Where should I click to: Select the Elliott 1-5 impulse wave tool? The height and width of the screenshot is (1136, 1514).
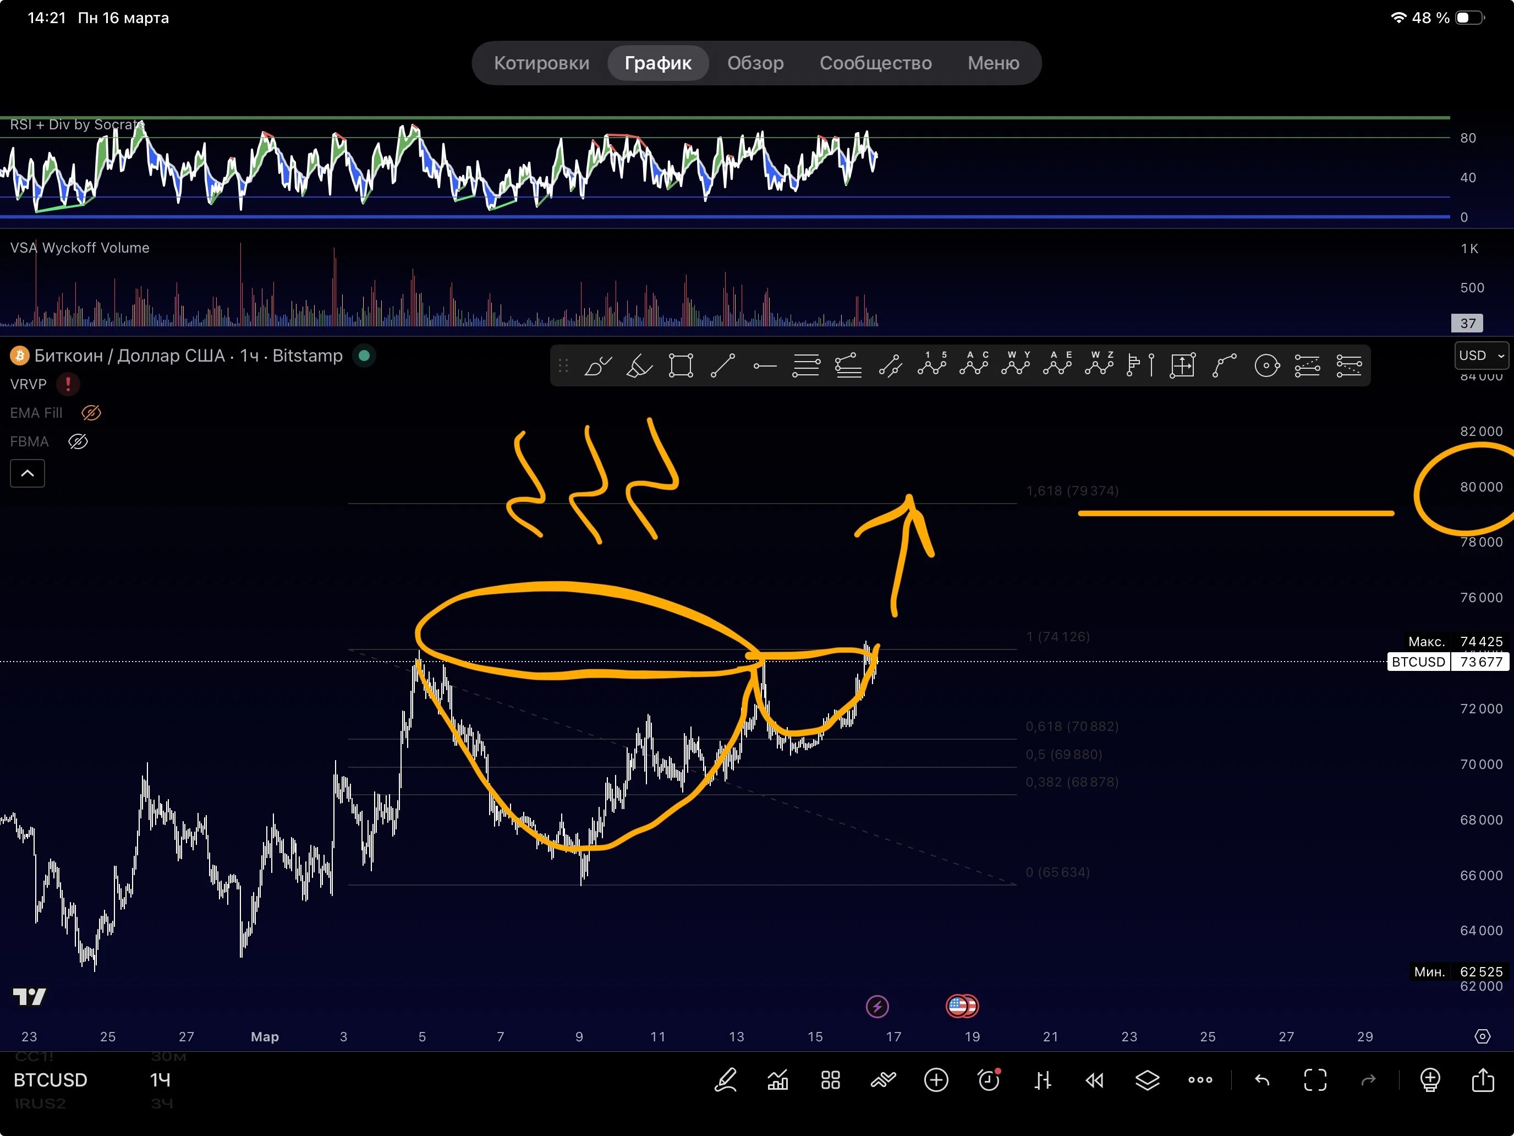932,364
